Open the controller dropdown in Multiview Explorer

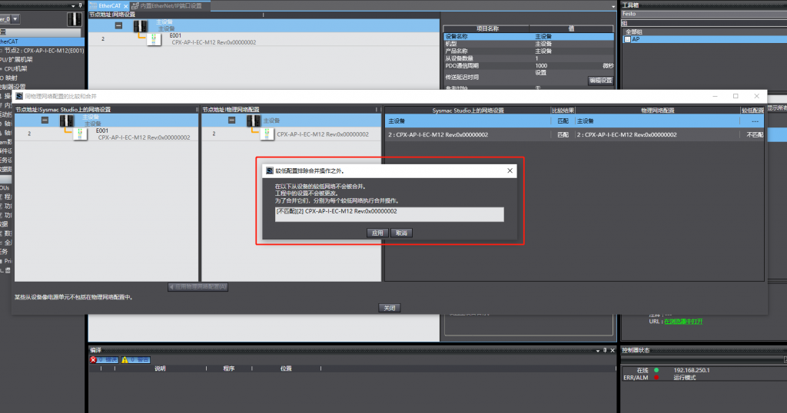pyautogui.click(x=15, y=19)
